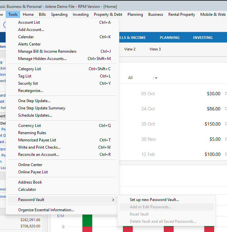Launch Calculator from Tools menu

62,189
